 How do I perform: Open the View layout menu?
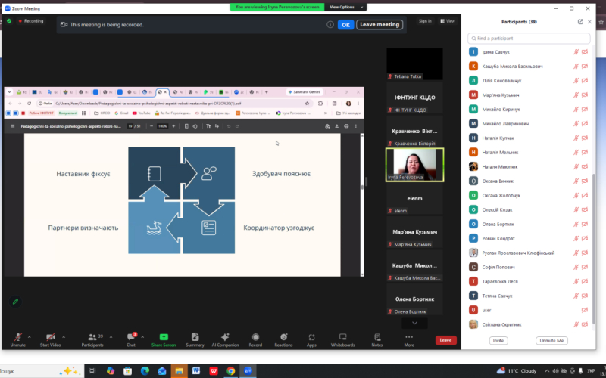click(x=448, y=21)
